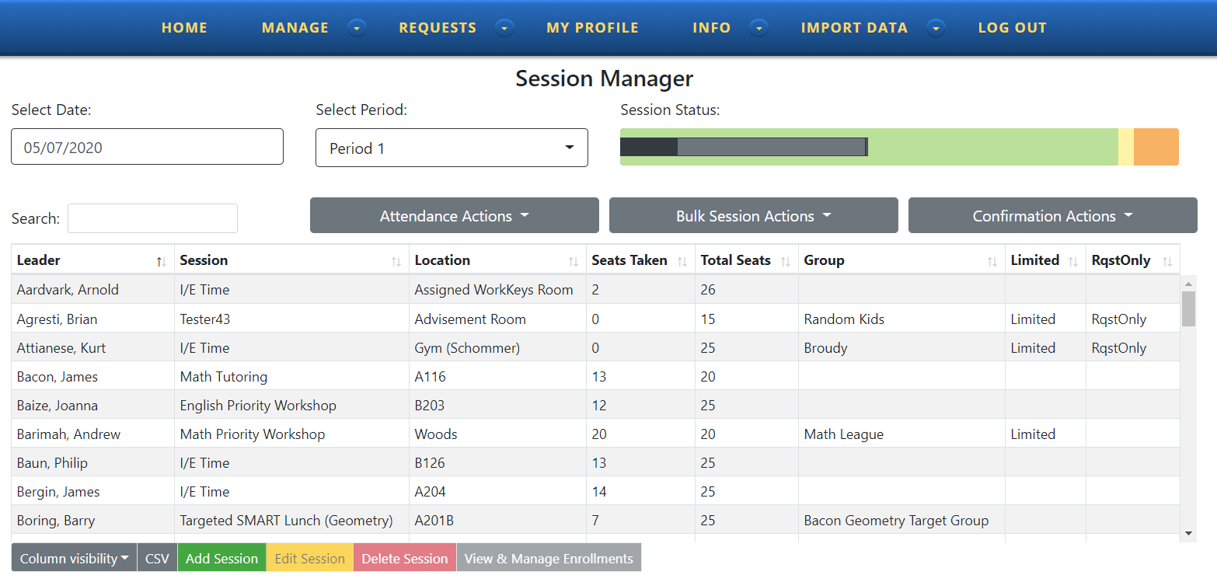Open the Column visibility toggle menu
Viewport: 1217px width, 582px height.
coord(74,559)
